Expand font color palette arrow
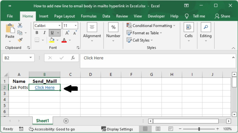This screenshot has width=238, height=133. click(x=70, y=40)
